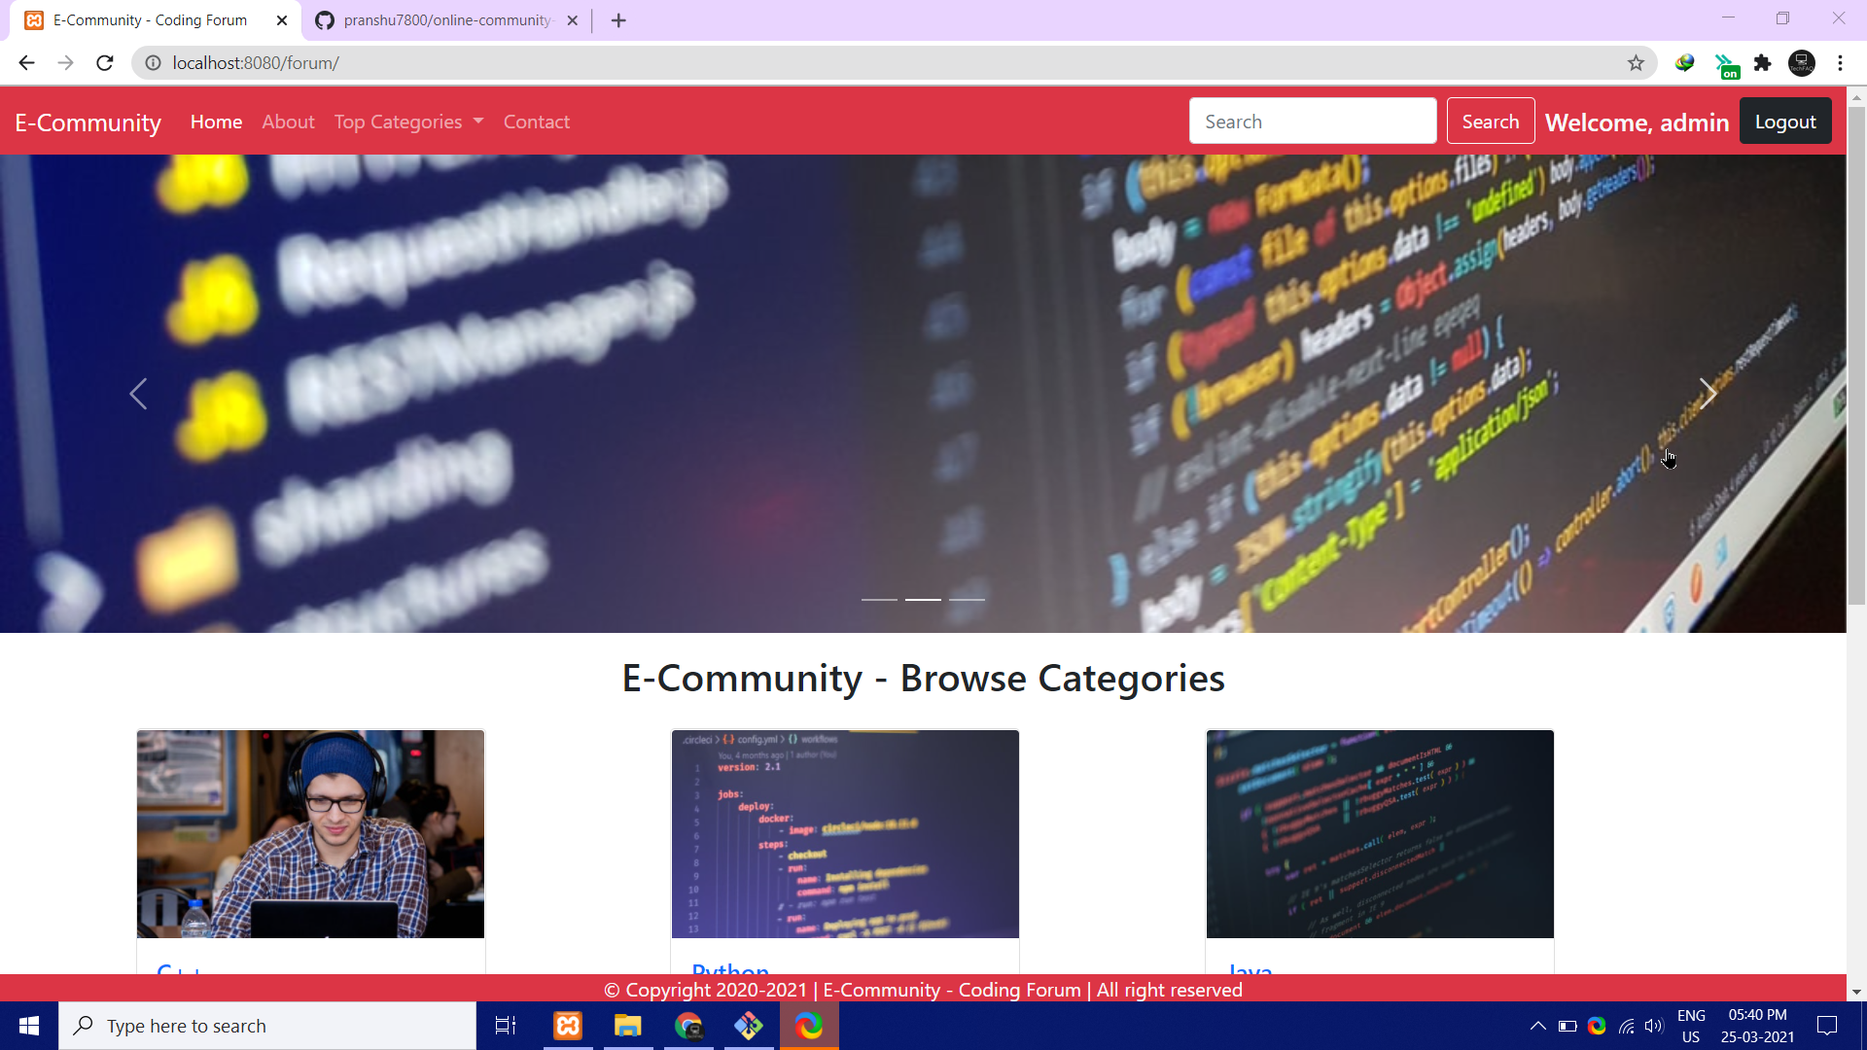Reload the page with the refresh icon
This screenshot has height=1050, width=1867.
coord(104,62)
